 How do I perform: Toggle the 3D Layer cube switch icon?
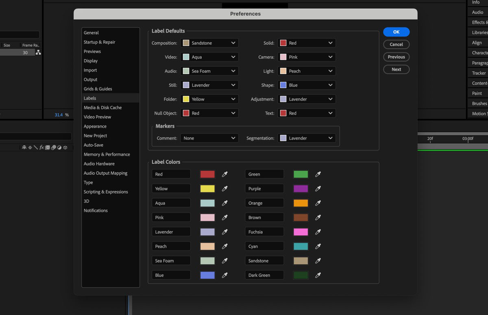65,148
